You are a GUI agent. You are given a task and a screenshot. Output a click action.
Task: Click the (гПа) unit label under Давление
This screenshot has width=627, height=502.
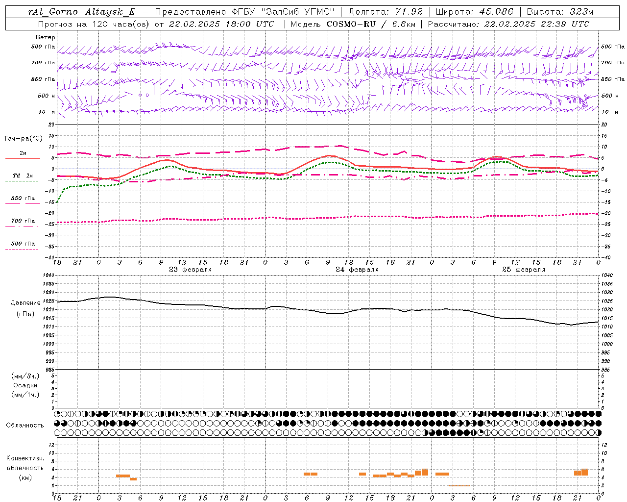(25, 314)
